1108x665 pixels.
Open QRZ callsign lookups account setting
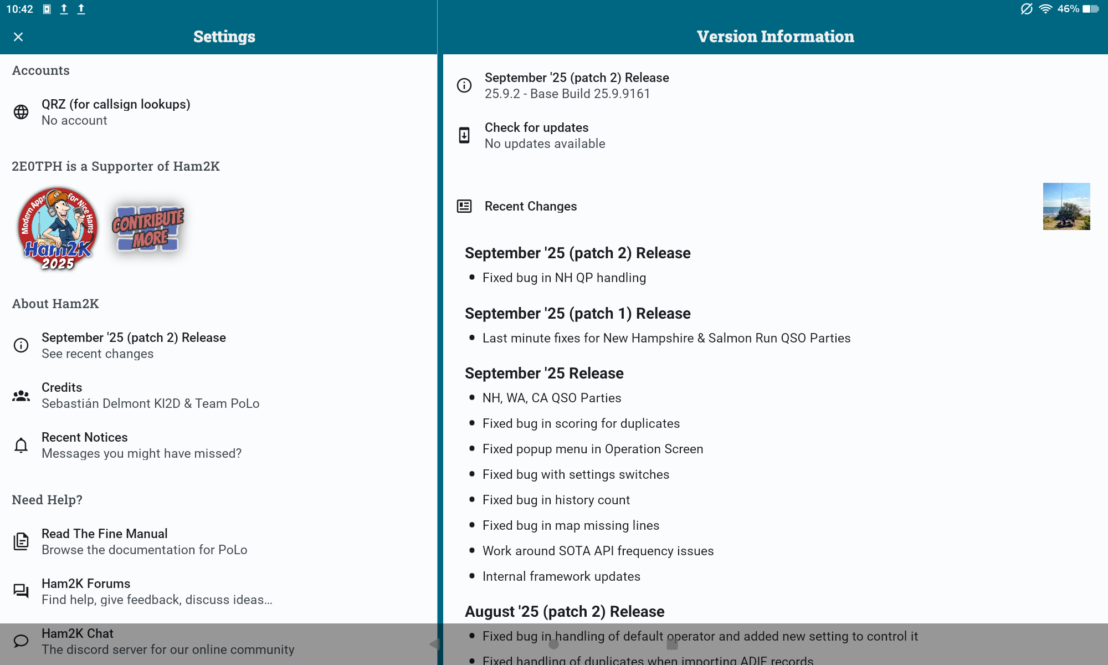116,112
